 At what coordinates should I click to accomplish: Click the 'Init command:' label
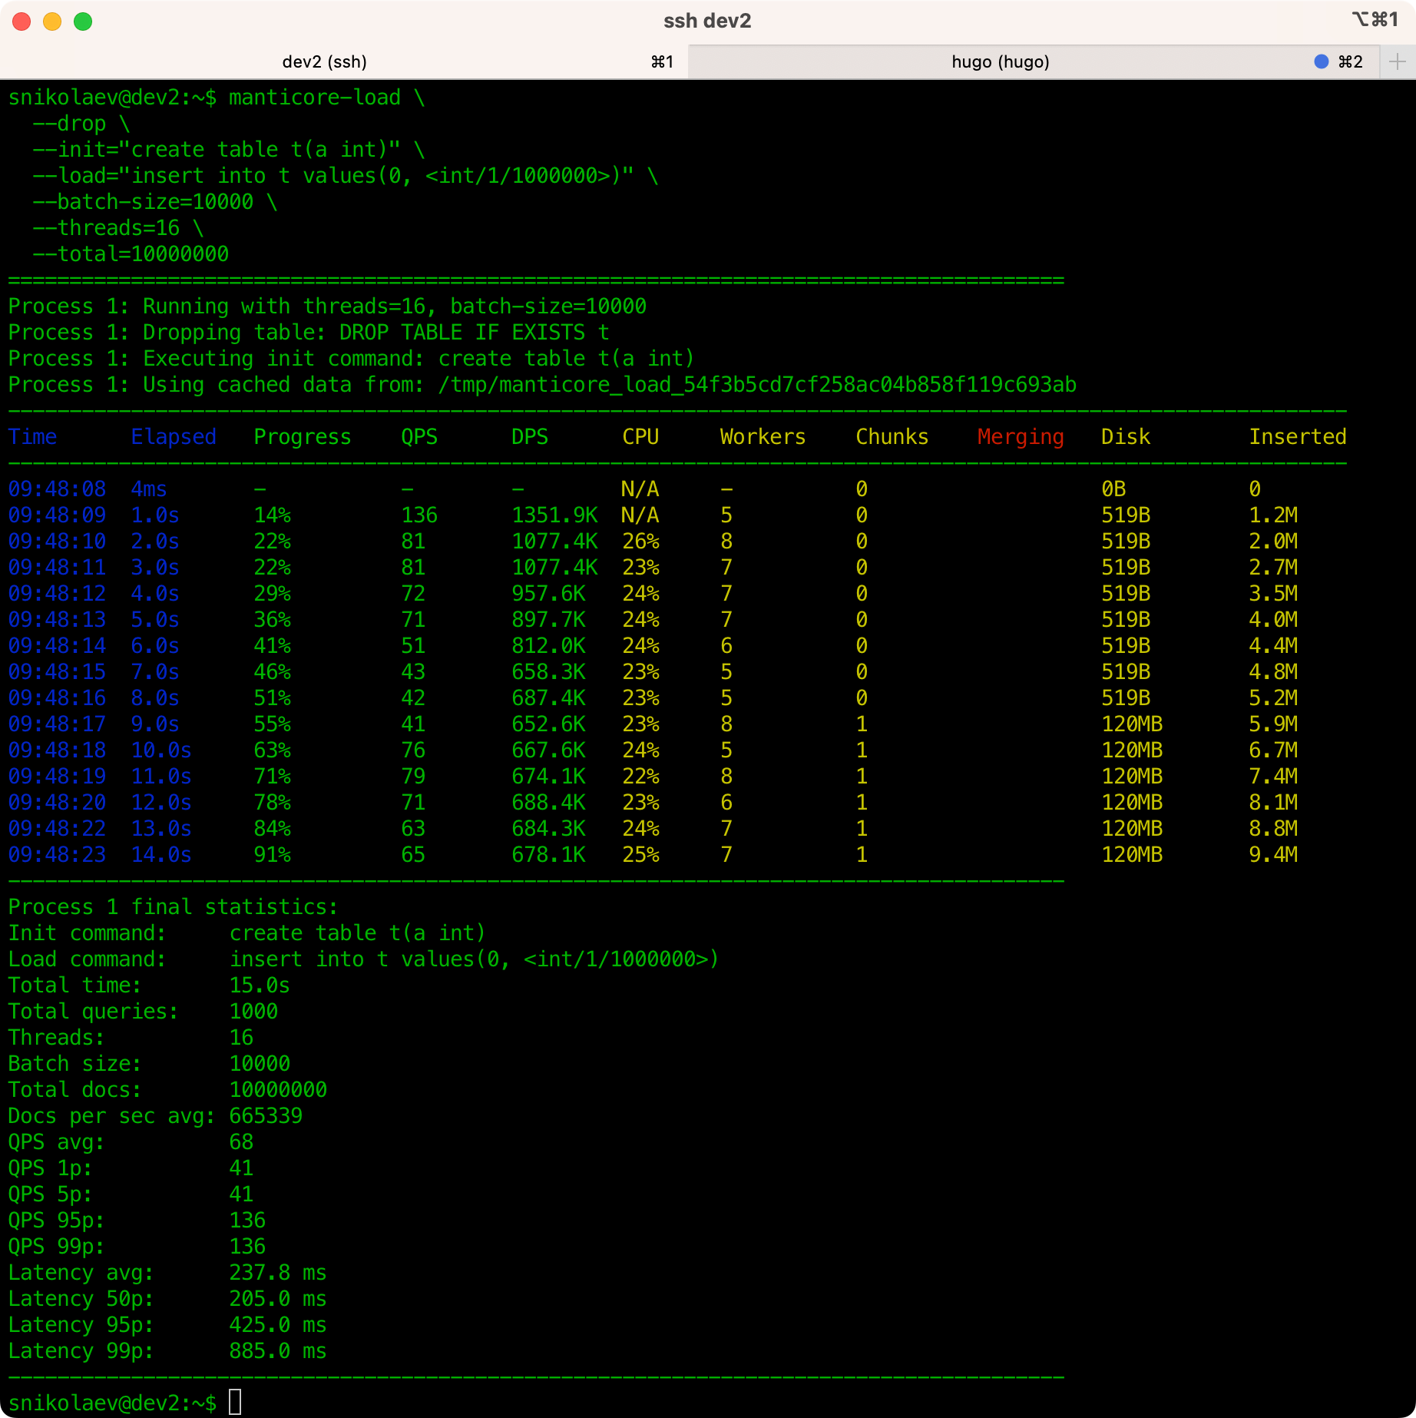pos(88,933)
